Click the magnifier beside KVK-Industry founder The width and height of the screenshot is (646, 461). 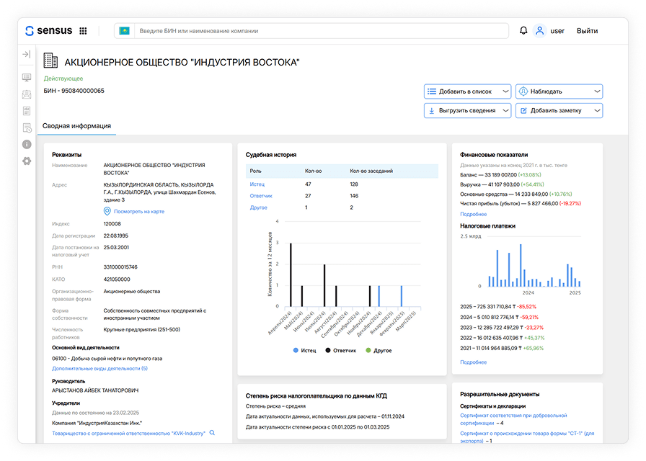212,433
